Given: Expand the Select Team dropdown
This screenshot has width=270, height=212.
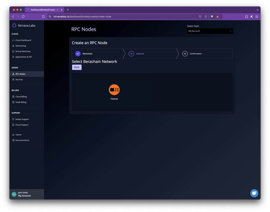Looking at the screenshot, I should [210, 31].
